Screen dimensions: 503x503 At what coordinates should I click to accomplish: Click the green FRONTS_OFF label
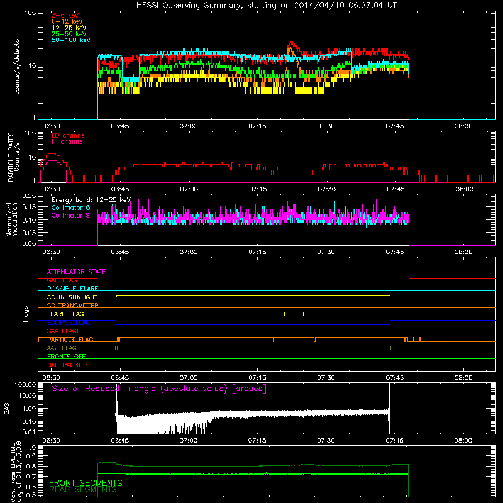67,357
